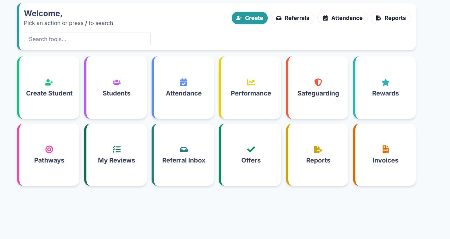Click the Safeguarding shield icon

(x=318, y=83)
